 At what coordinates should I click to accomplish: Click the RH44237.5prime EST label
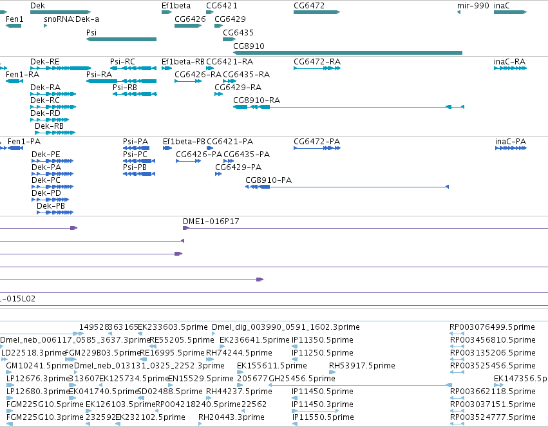pos(239,392)
